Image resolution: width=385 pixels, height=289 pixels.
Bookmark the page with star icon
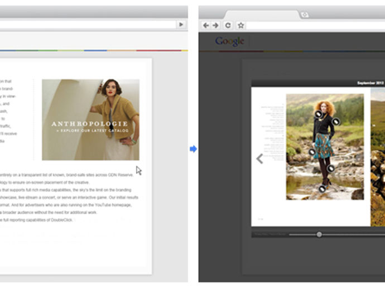point(241,25)
